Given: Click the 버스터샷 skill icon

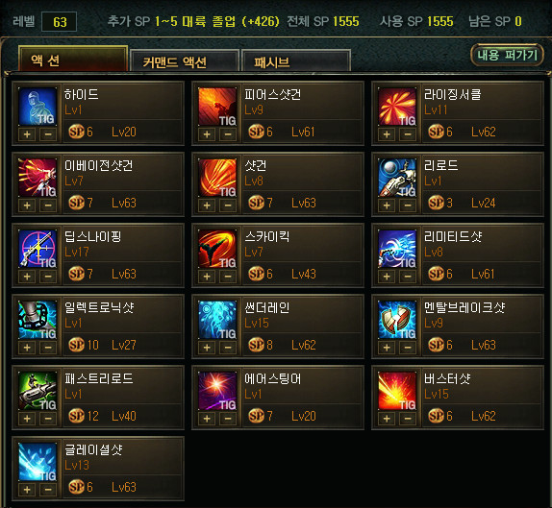Looking at the screenshot, I should 397,390.
